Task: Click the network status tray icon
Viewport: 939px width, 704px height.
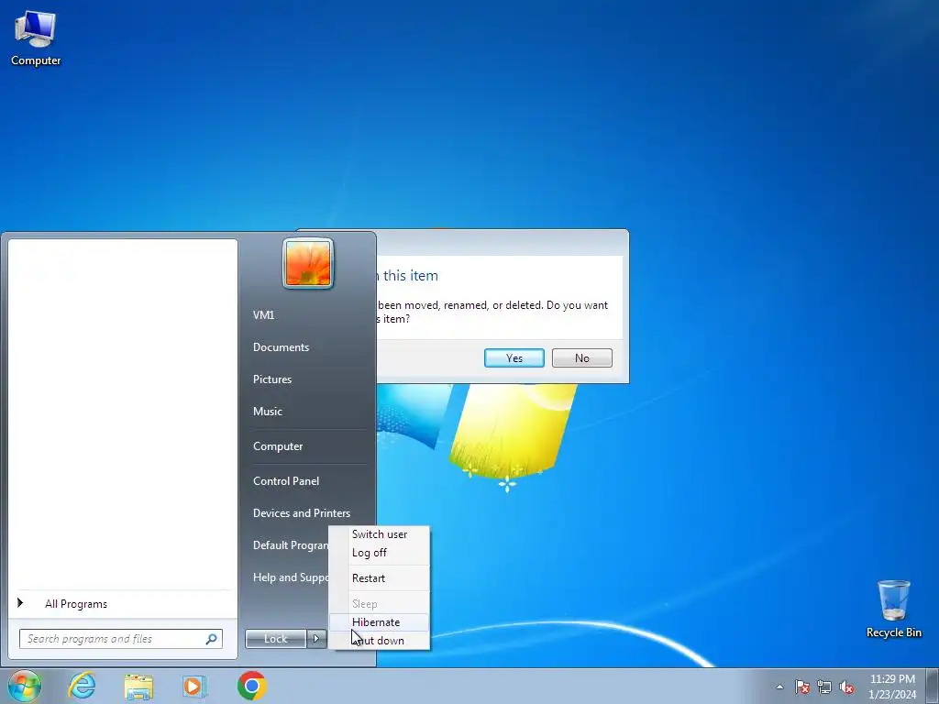Action: (824, 687)
